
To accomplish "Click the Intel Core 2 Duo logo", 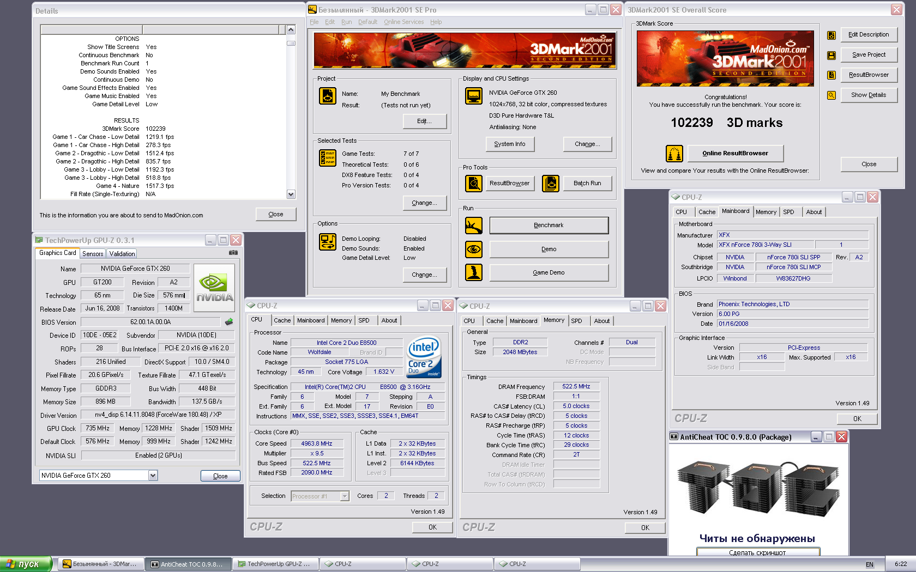I will (424, 357).
